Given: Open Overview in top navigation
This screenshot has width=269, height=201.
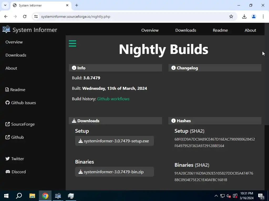Looking at the screenshot, I should coord(150,30).
